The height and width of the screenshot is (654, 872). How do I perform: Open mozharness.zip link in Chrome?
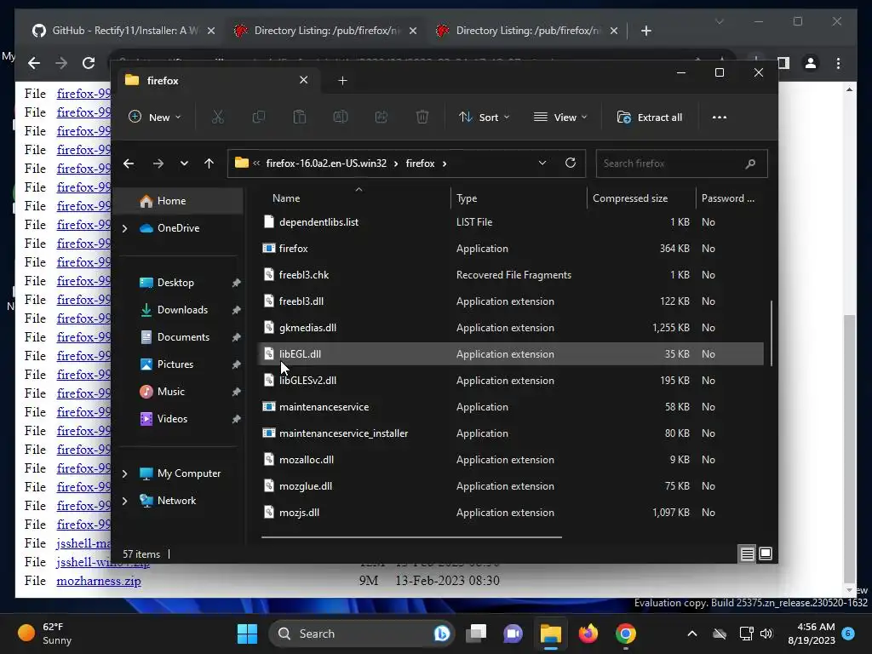pyautogui.click(x=99, y=581)
